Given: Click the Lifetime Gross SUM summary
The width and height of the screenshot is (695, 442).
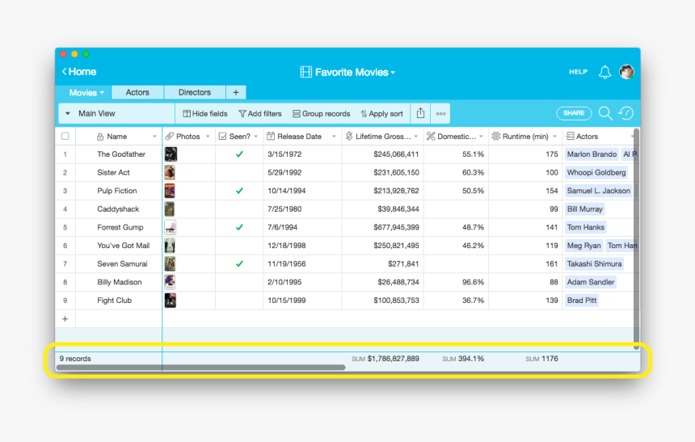Looking at the screenshot, I should (385, 359).
